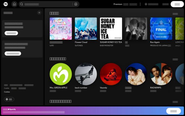
Task: Click the SUGAR HONEY ICE TEA title text
Action: click(111, 42)
